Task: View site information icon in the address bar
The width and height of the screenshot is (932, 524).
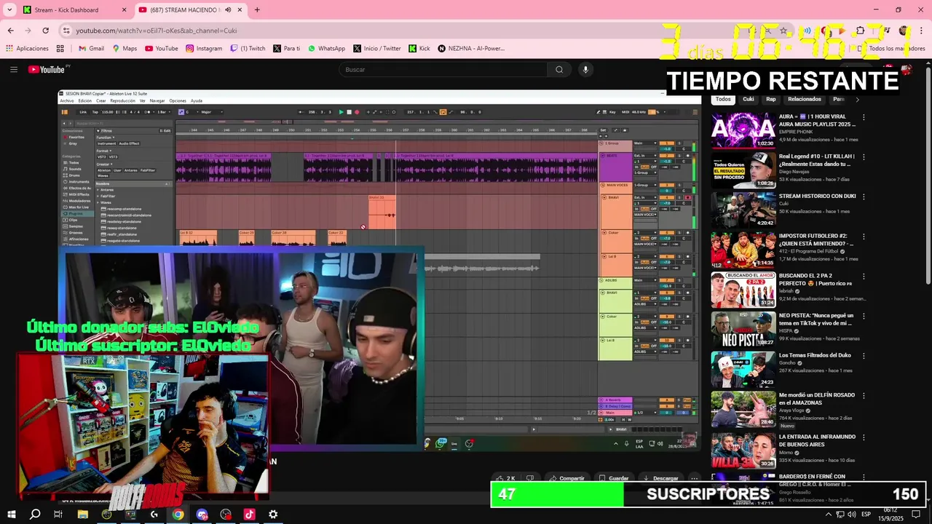Action: point(66,31)
